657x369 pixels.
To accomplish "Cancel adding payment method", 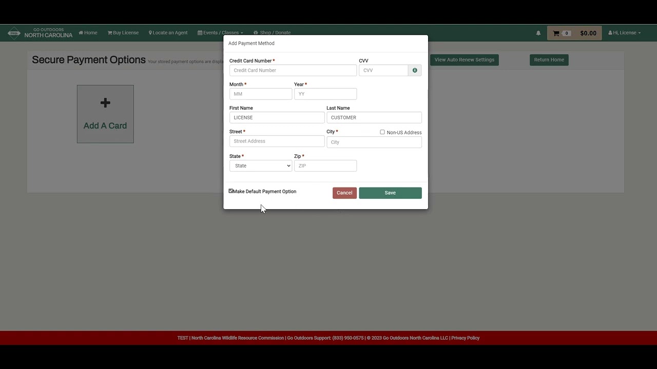I will click(x=344, y=193).
